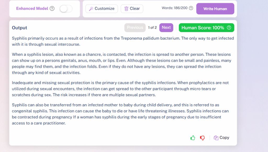
Task: Click the help icon beside Enhanced Model
Action: tap(52, 9)
